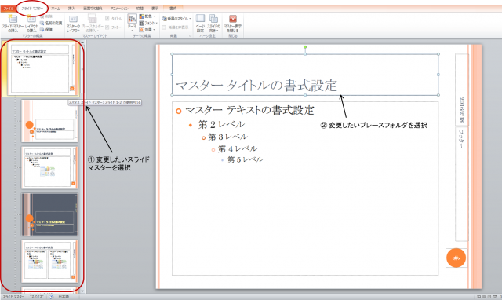Open Page Setup (ページ設定)

pos(201,24)
